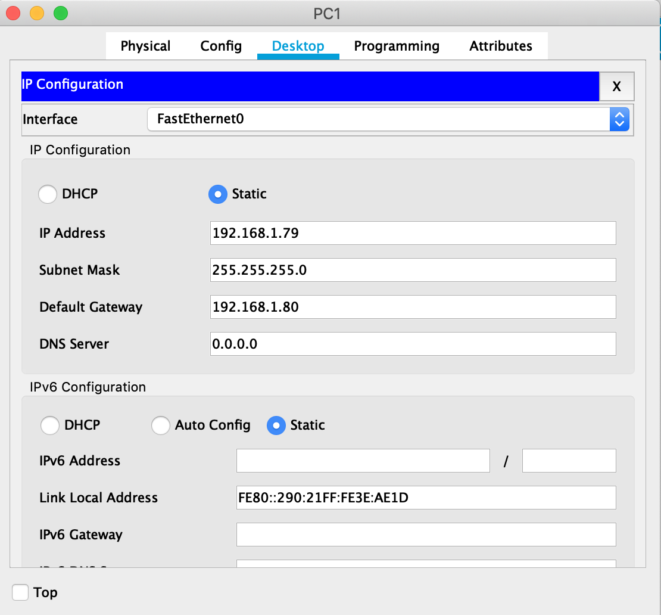The image size is (661, 615).
Task: Select DHCP for IPv6 configuration
Action: coord(50,425)
